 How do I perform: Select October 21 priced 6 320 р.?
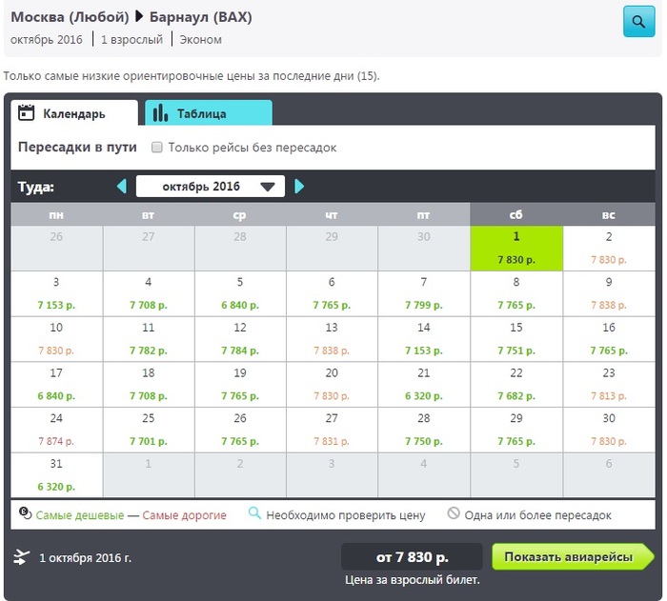pos(424,385)
